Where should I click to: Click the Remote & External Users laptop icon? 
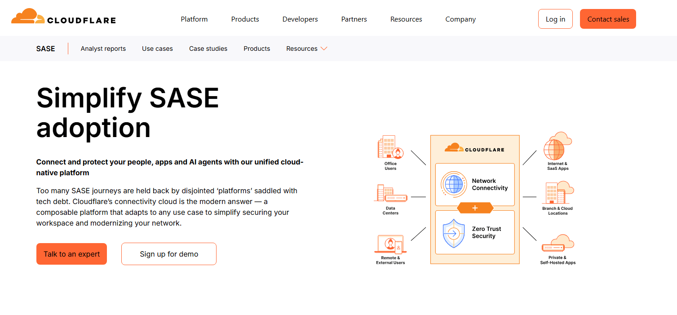390,244
